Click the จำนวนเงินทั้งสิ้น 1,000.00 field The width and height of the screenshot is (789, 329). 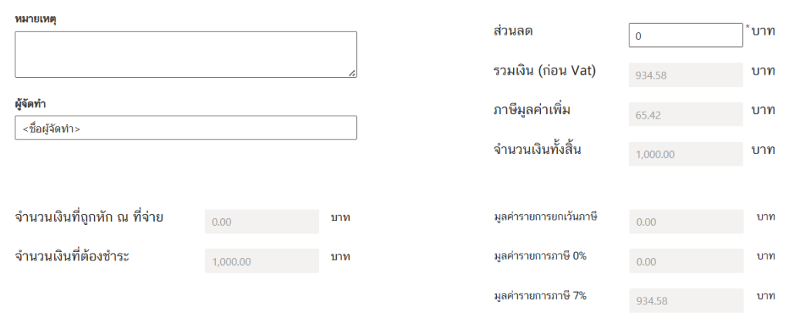[685, 154]
